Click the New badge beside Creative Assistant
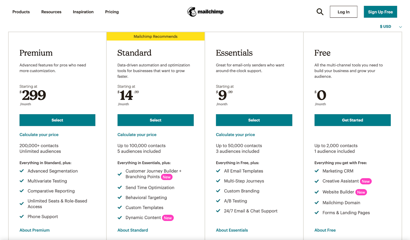This screenshot has height=240, width=410. 366,181
